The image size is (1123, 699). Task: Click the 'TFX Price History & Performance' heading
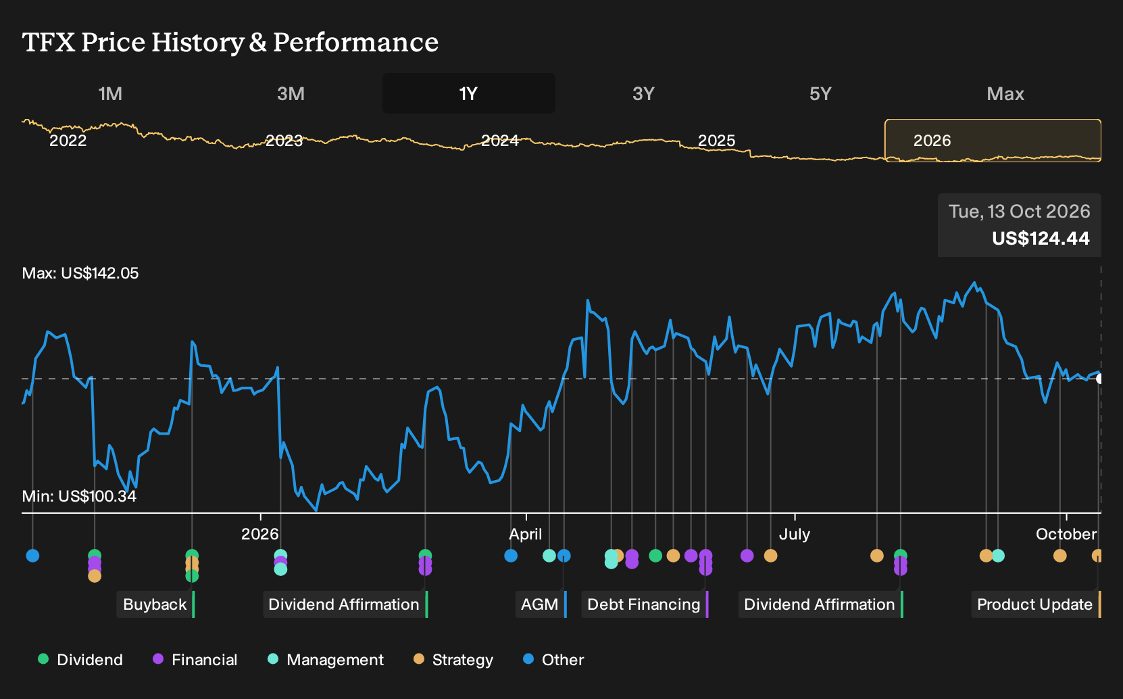(x=230, y=42)
